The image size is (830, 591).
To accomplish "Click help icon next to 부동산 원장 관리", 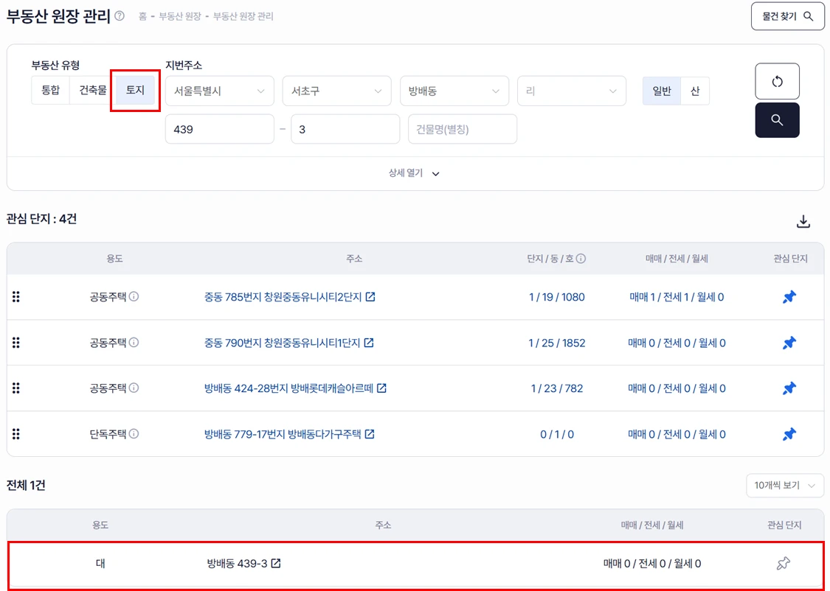I will point(120,16).
